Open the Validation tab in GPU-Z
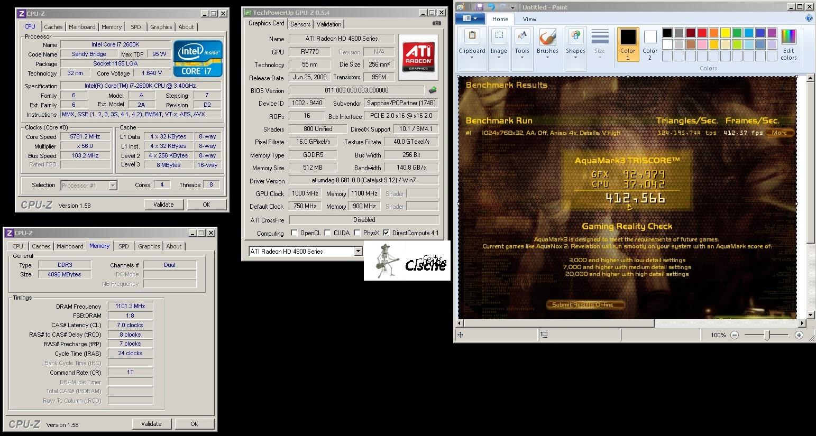The image size is (816, 436). pyautogui.click(x=329, y=24)
